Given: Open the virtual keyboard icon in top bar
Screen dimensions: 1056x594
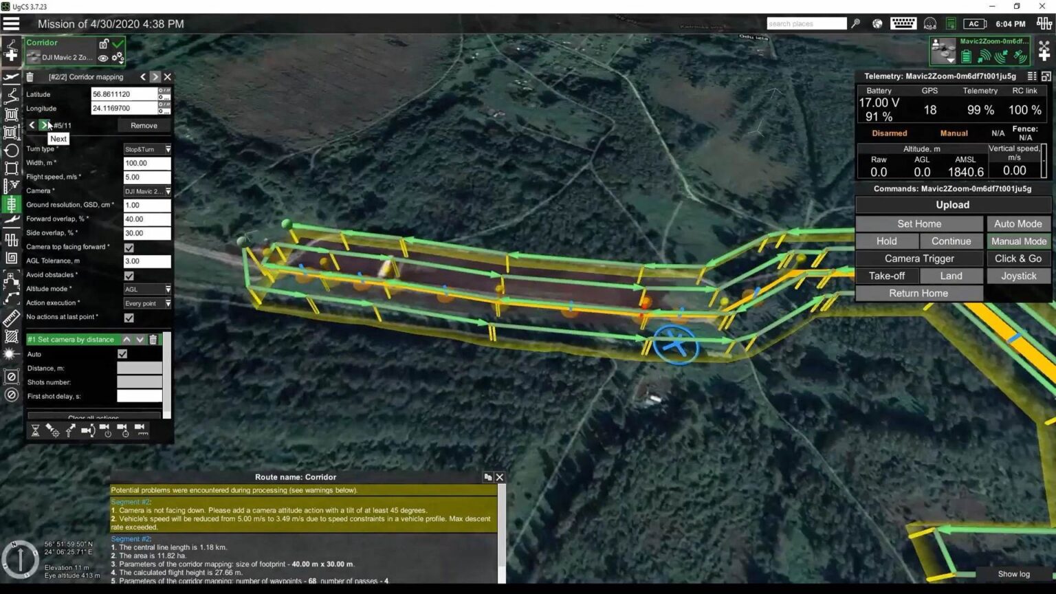Looking at the screenshot, I should [903, 23].
